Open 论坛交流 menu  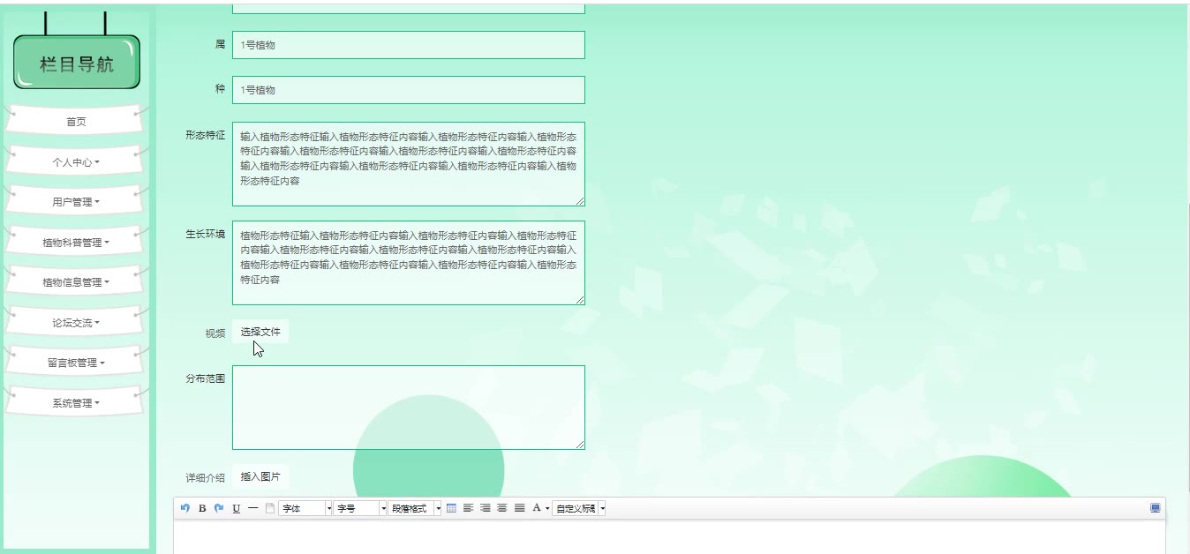[76, 323]
